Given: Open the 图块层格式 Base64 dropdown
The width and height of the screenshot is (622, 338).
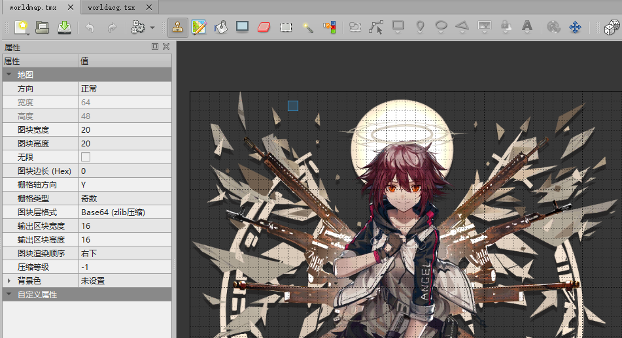Looking at the screenshot, I should pyautogui.click(x=126, y=212).
